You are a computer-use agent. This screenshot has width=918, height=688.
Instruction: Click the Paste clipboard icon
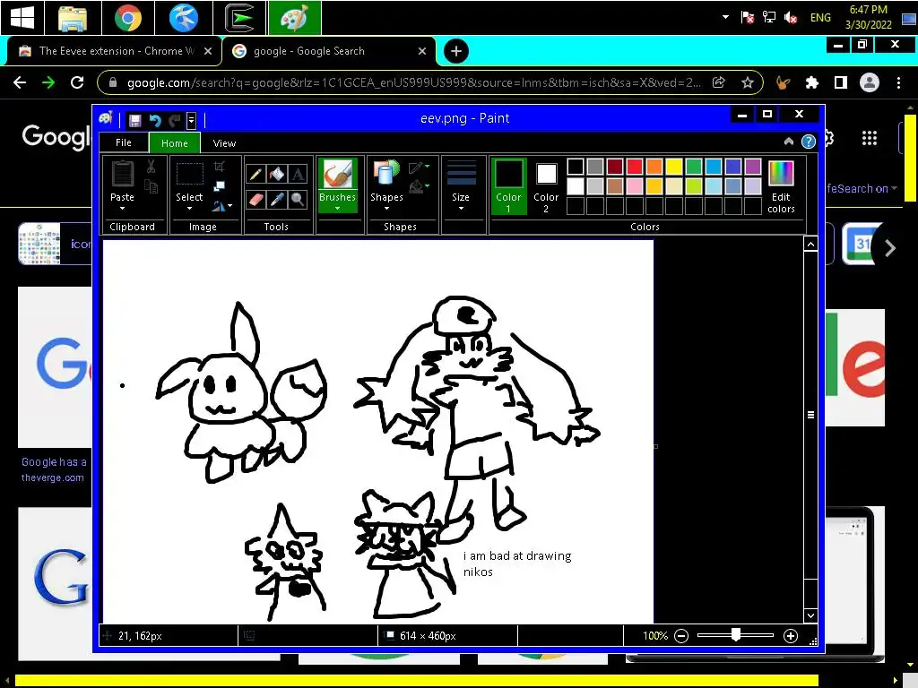point(122,174)
